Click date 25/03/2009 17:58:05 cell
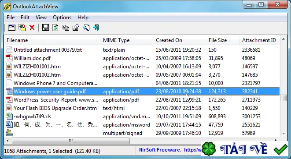Viewport: 291px width, 159px height. 178,58
